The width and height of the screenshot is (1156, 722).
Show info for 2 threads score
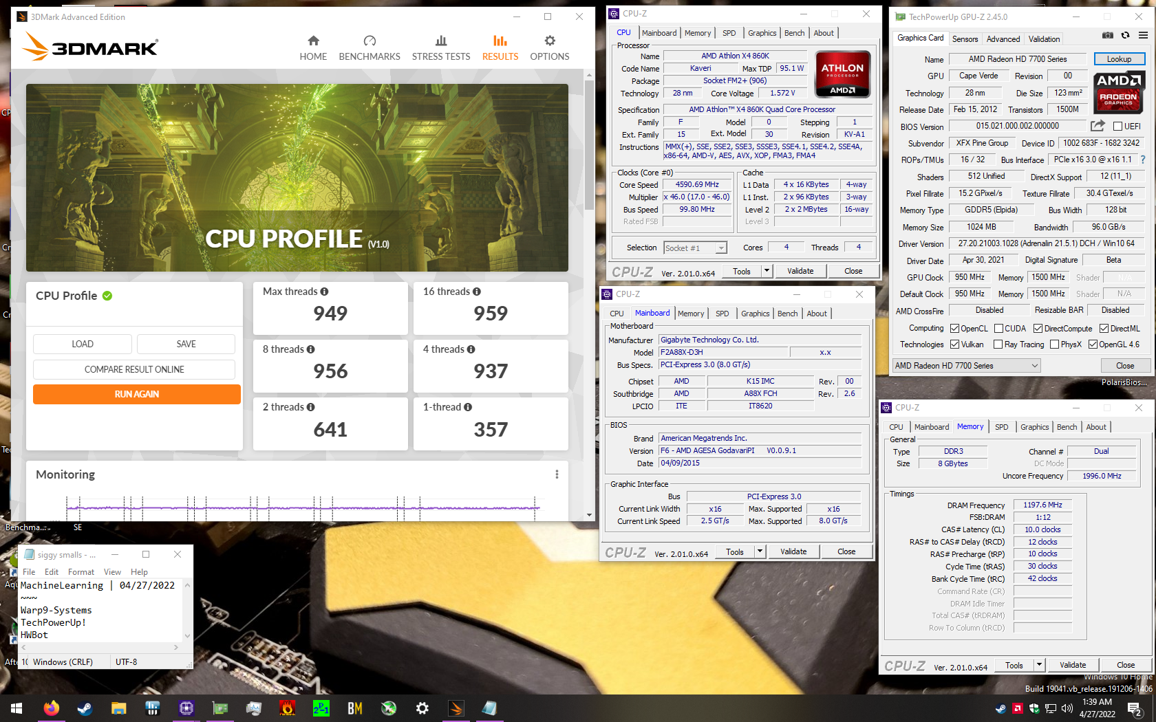tap(311, 407)
